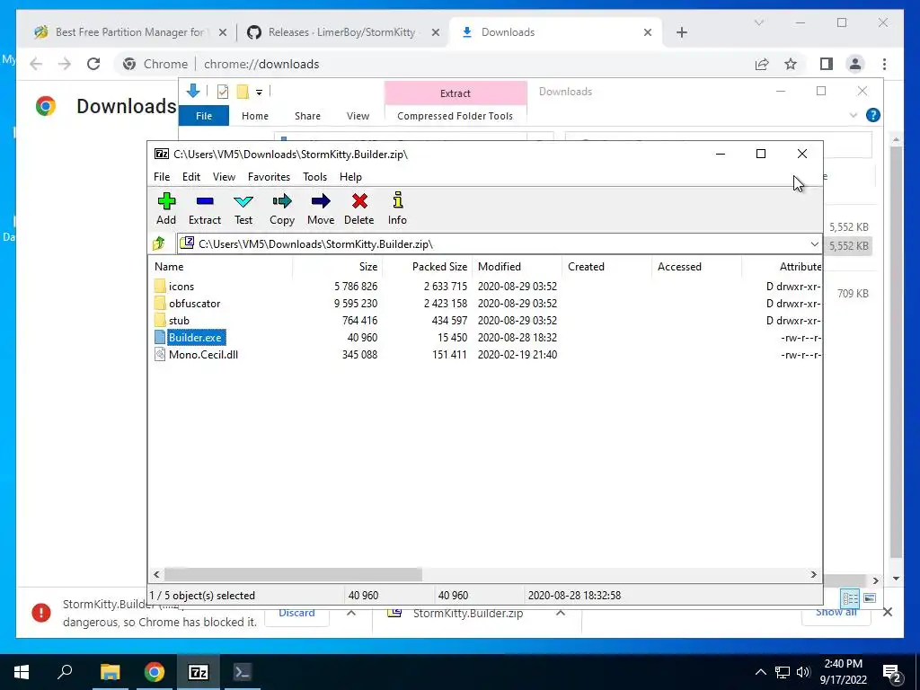Go up one folder level in 7-Zip

click(159, 243)
